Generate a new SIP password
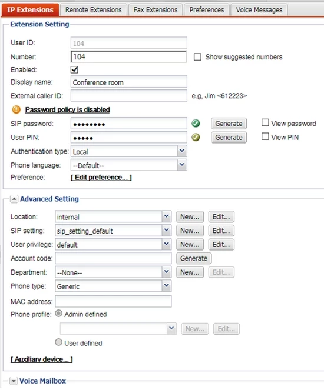 pos(229,124)
